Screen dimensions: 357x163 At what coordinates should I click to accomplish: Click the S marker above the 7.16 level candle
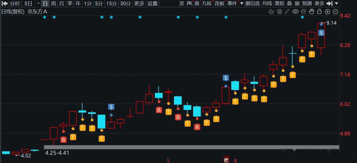click(x=226, y=78)
